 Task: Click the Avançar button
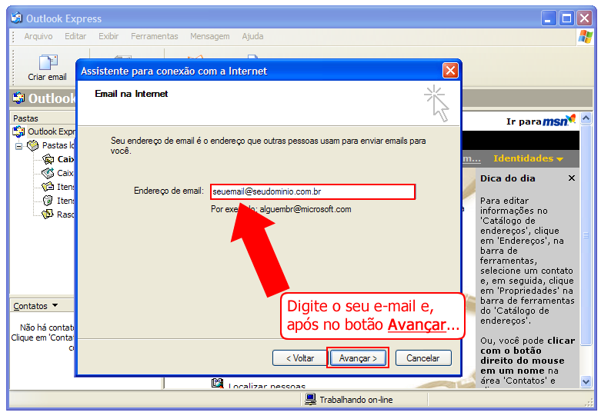pyautogui.click(x=358, y=358)
